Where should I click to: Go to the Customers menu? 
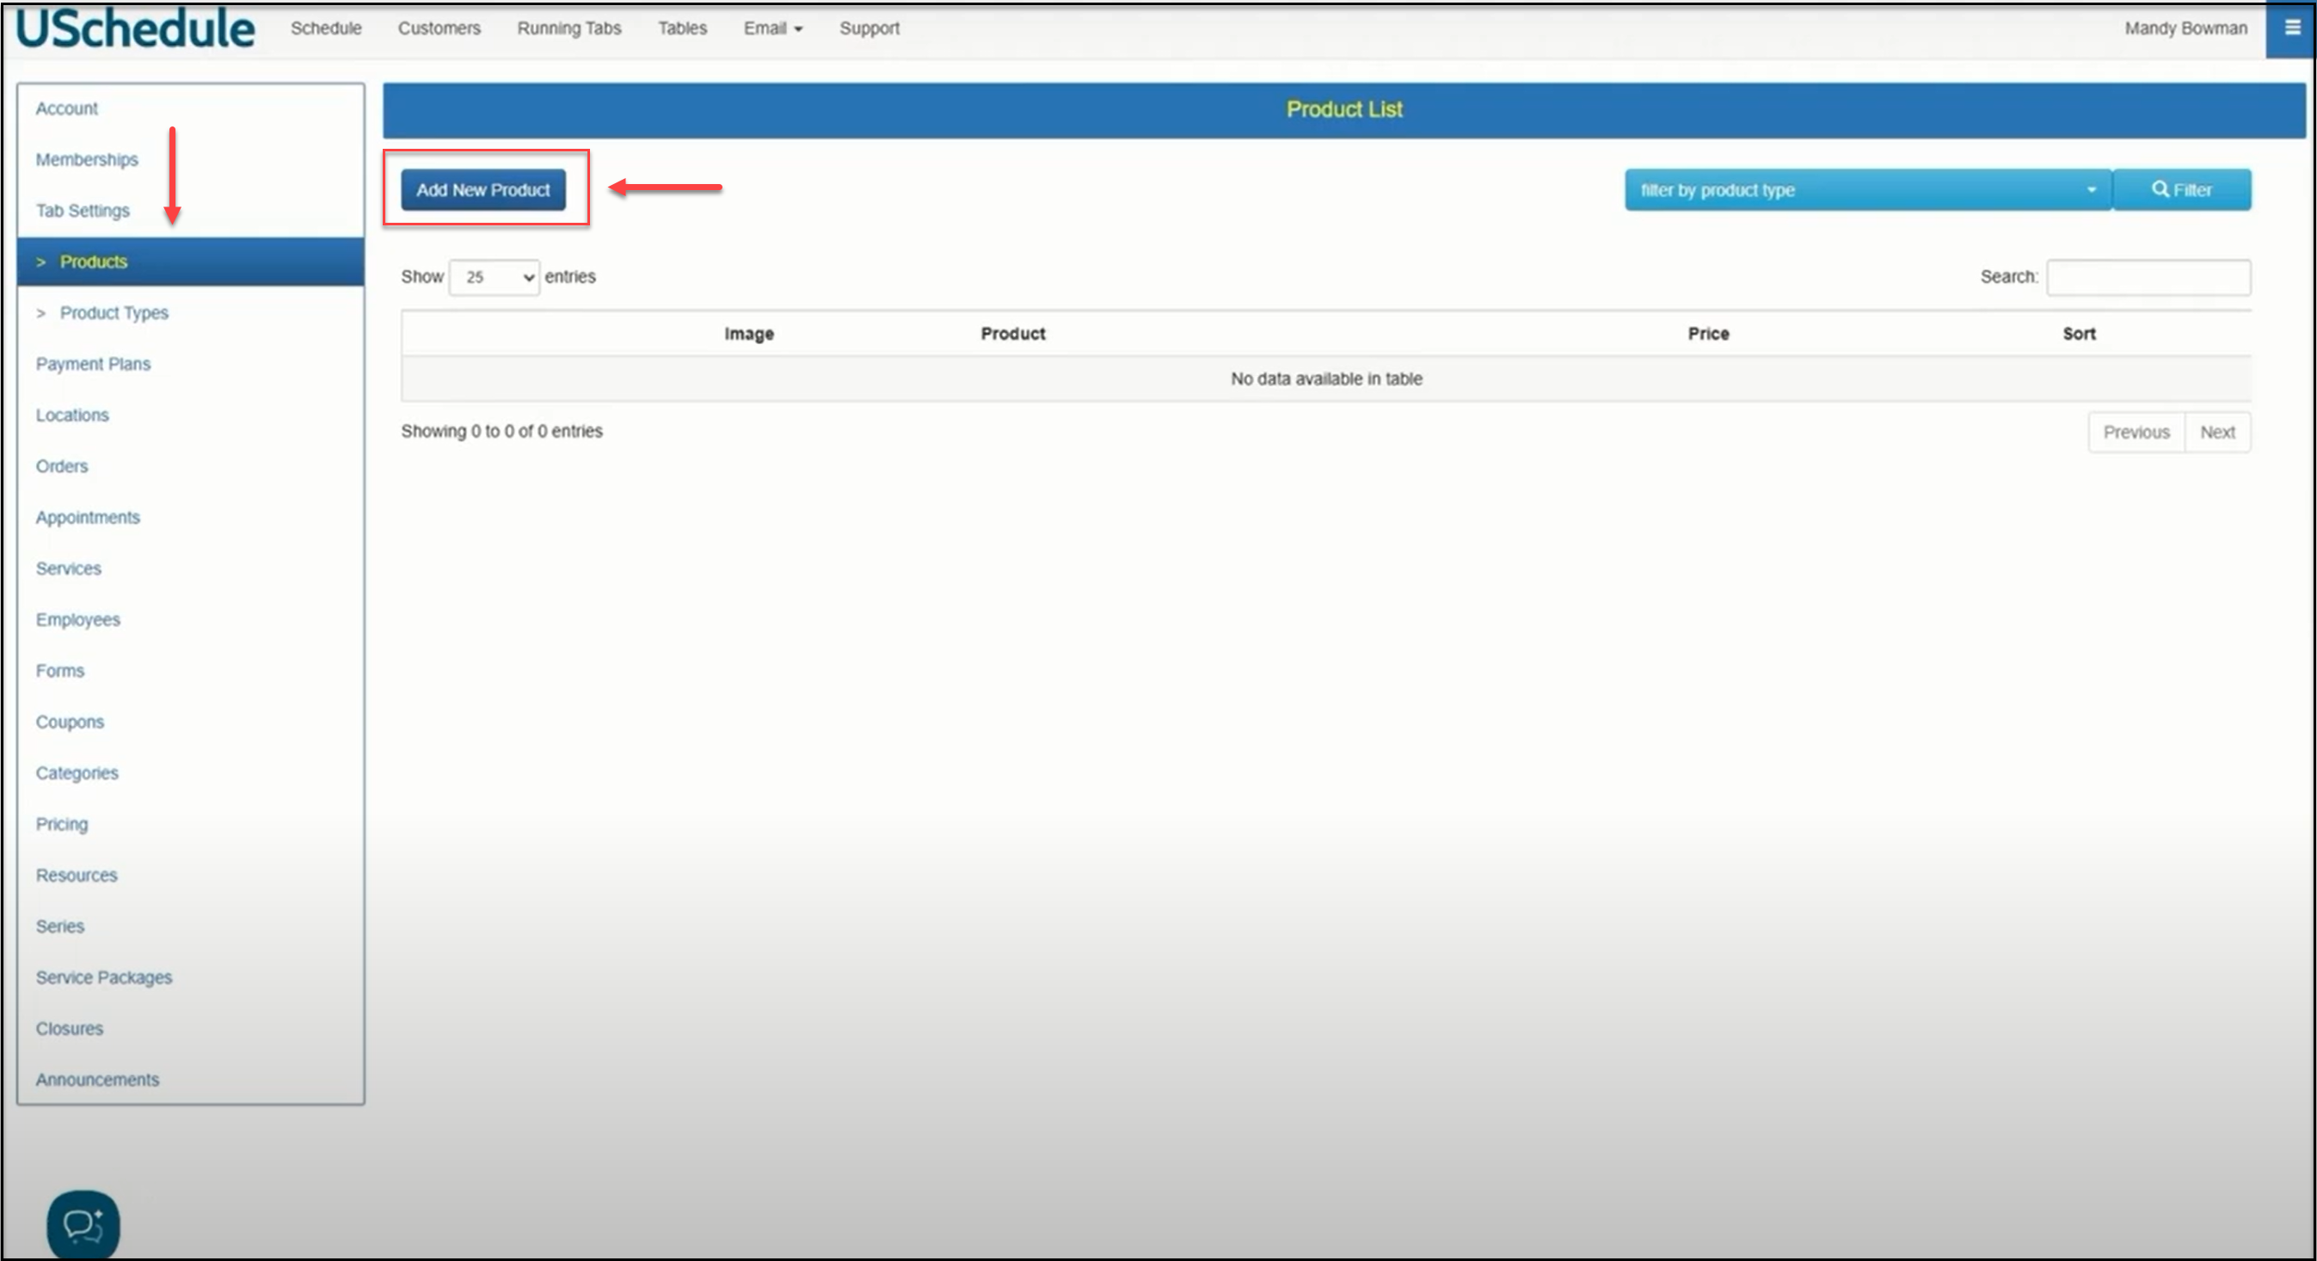click(439, 28)
